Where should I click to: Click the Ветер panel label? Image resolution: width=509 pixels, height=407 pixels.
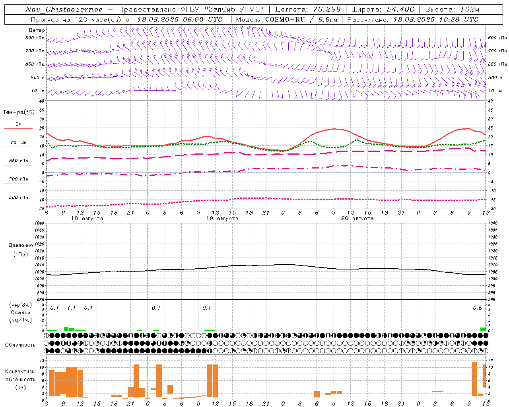tap(37, 30)
